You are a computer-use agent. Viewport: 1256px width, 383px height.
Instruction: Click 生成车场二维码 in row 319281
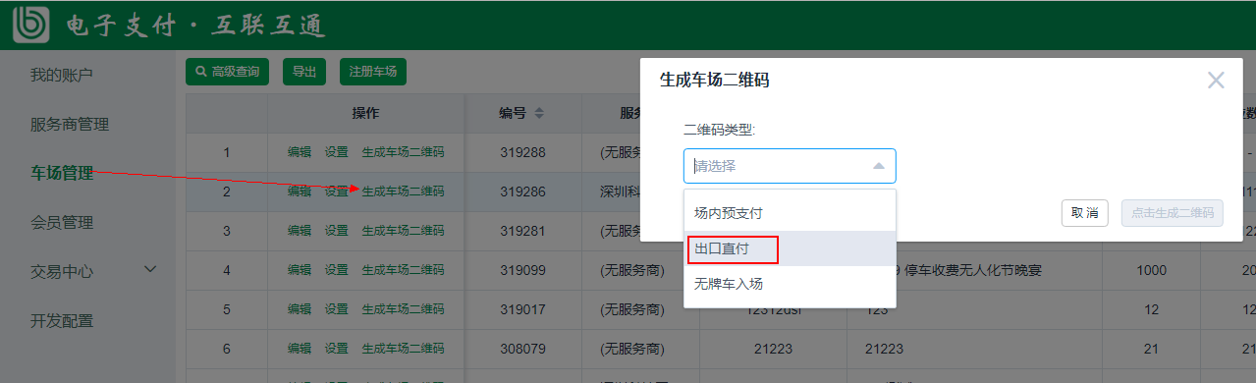pyautogui.click(x=403, y=231)
